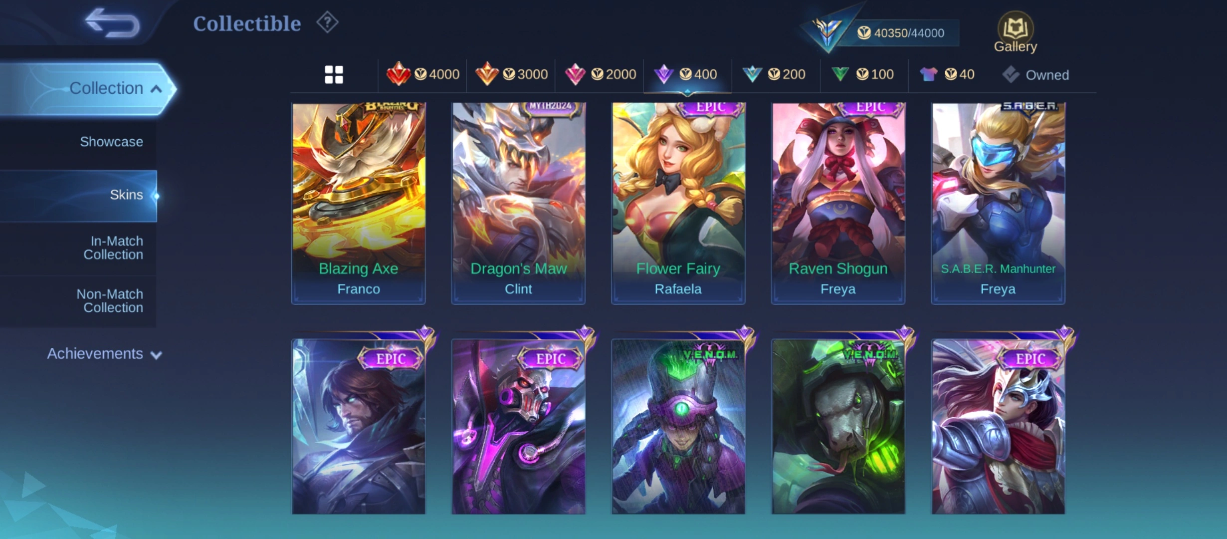Show all skins with grid icon
The height and width of the screenshot is (539, 1227).
pyautogui.click(x=334, y=75)
